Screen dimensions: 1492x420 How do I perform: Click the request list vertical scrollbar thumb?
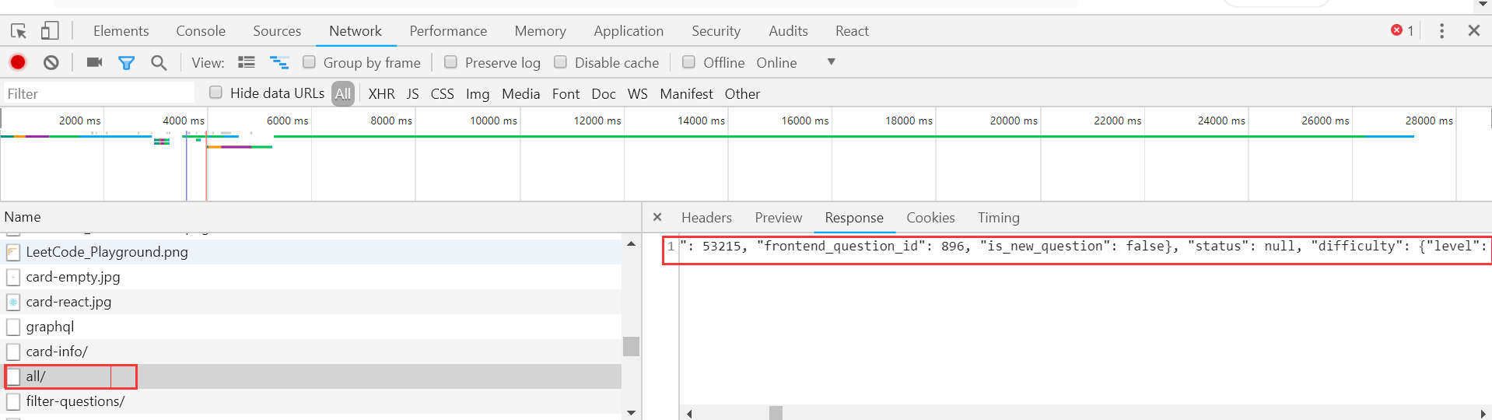(631, 346)
